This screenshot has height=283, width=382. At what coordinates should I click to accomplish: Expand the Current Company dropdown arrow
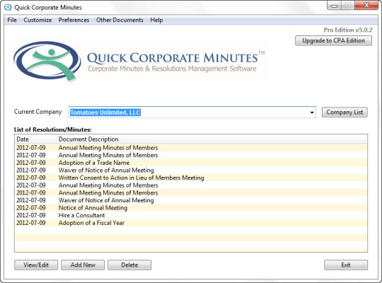point(311,112)
